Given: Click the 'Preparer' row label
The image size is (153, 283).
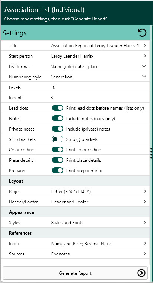Looking at the screenshot, I should click(17, 171).
